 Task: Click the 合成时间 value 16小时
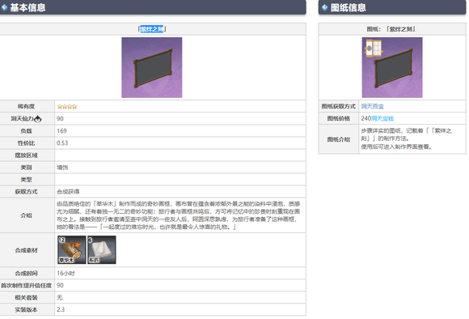65,273
